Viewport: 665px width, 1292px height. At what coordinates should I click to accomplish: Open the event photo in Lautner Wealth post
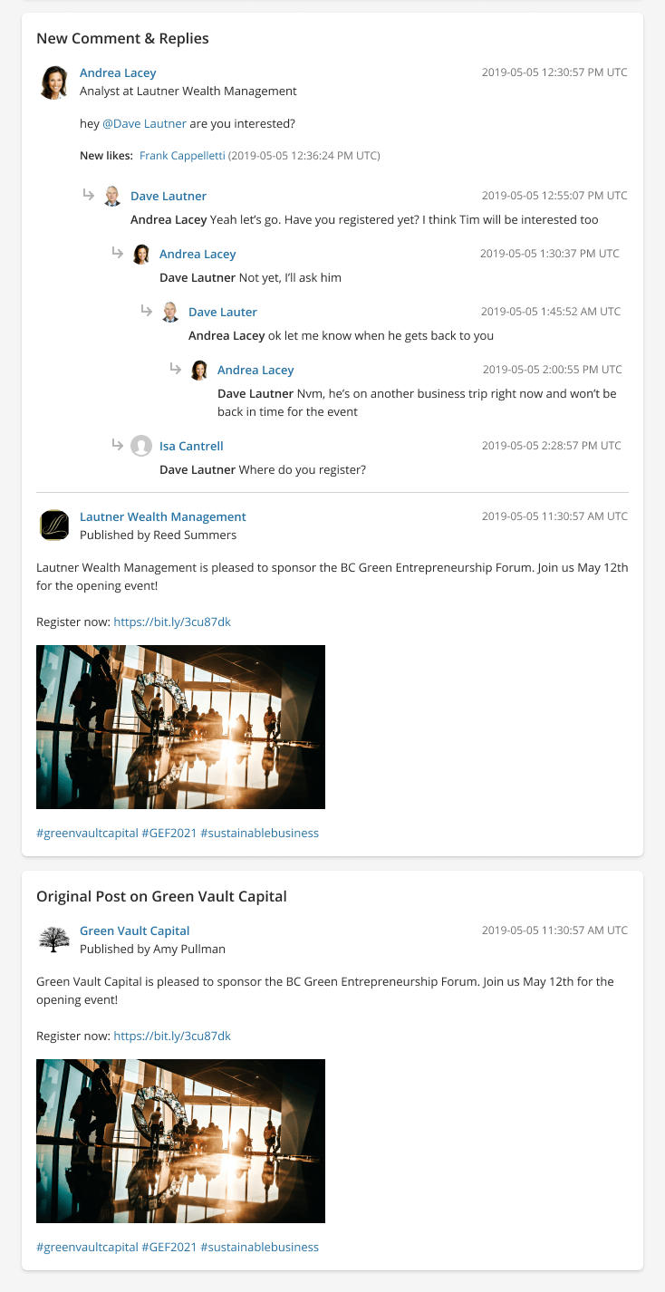(x=180, y=727)
